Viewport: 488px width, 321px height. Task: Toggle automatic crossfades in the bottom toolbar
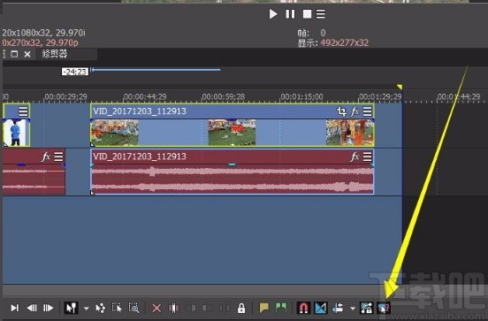pyautogui.click(x=321, y=309)
